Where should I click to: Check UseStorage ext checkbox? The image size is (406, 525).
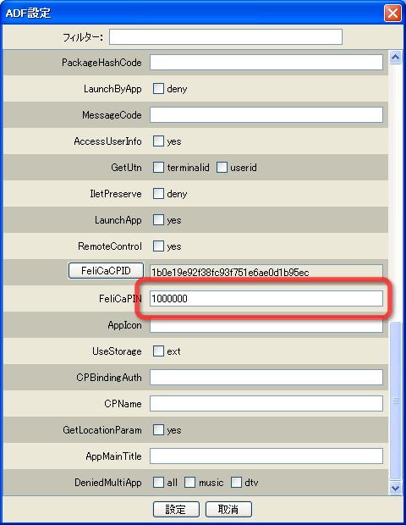pos(158,351)
